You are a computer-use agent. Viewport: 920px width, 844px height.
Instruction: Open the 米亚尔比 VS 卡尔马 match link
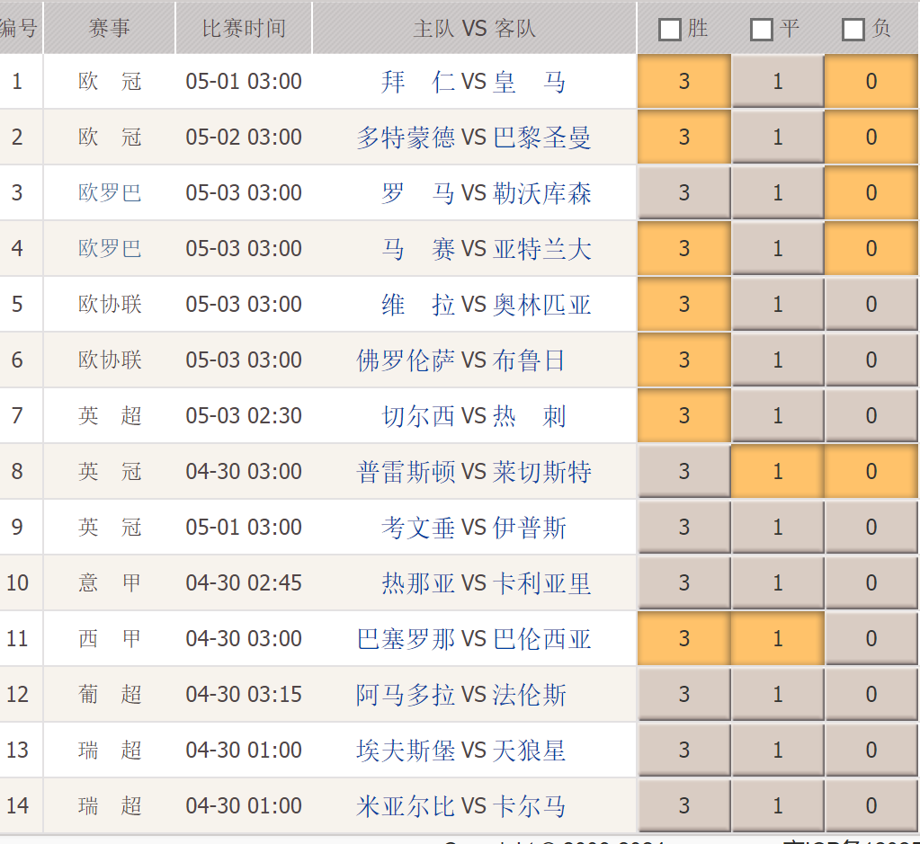pyautogui.click(x=461, y=806)
